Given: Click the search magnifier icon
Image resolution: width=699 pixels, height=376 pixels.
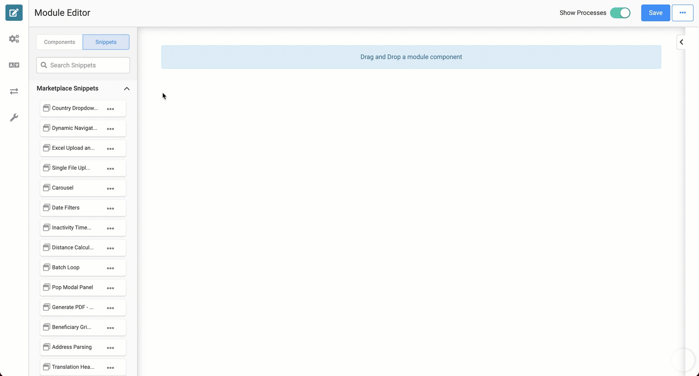Looking at the screenshot, I should coord(44,65).
